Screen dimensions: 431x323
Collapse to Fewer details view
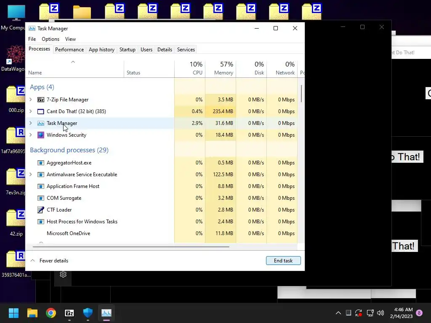click(49, 261)
